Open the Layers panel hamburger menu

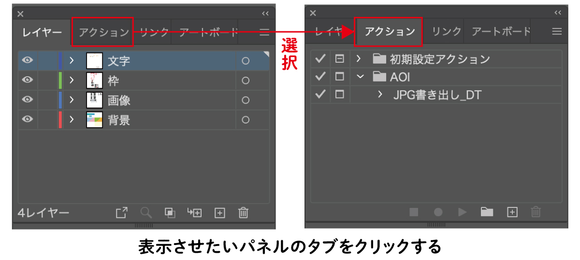[264, 33]
